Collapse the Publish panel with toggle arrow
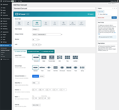 [116, 8]
